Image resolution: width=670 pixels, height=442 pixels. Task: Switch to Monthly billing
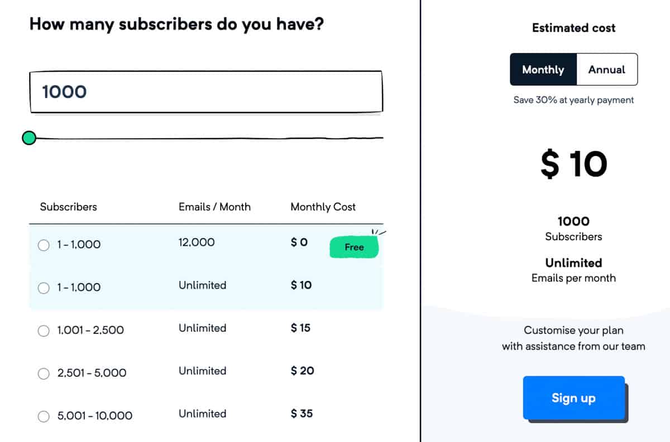click(x=543, y=70)
